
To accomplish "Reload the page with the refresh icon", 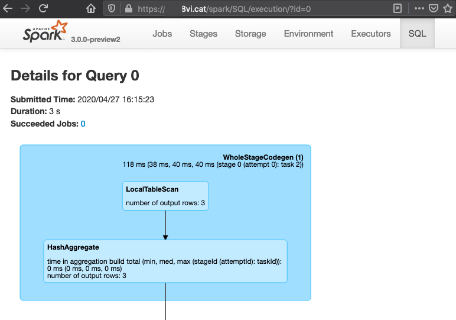I will (43, 8).
